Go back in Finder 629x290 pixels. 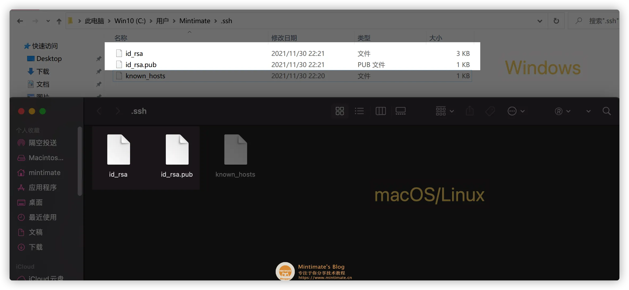pos(99,111)
